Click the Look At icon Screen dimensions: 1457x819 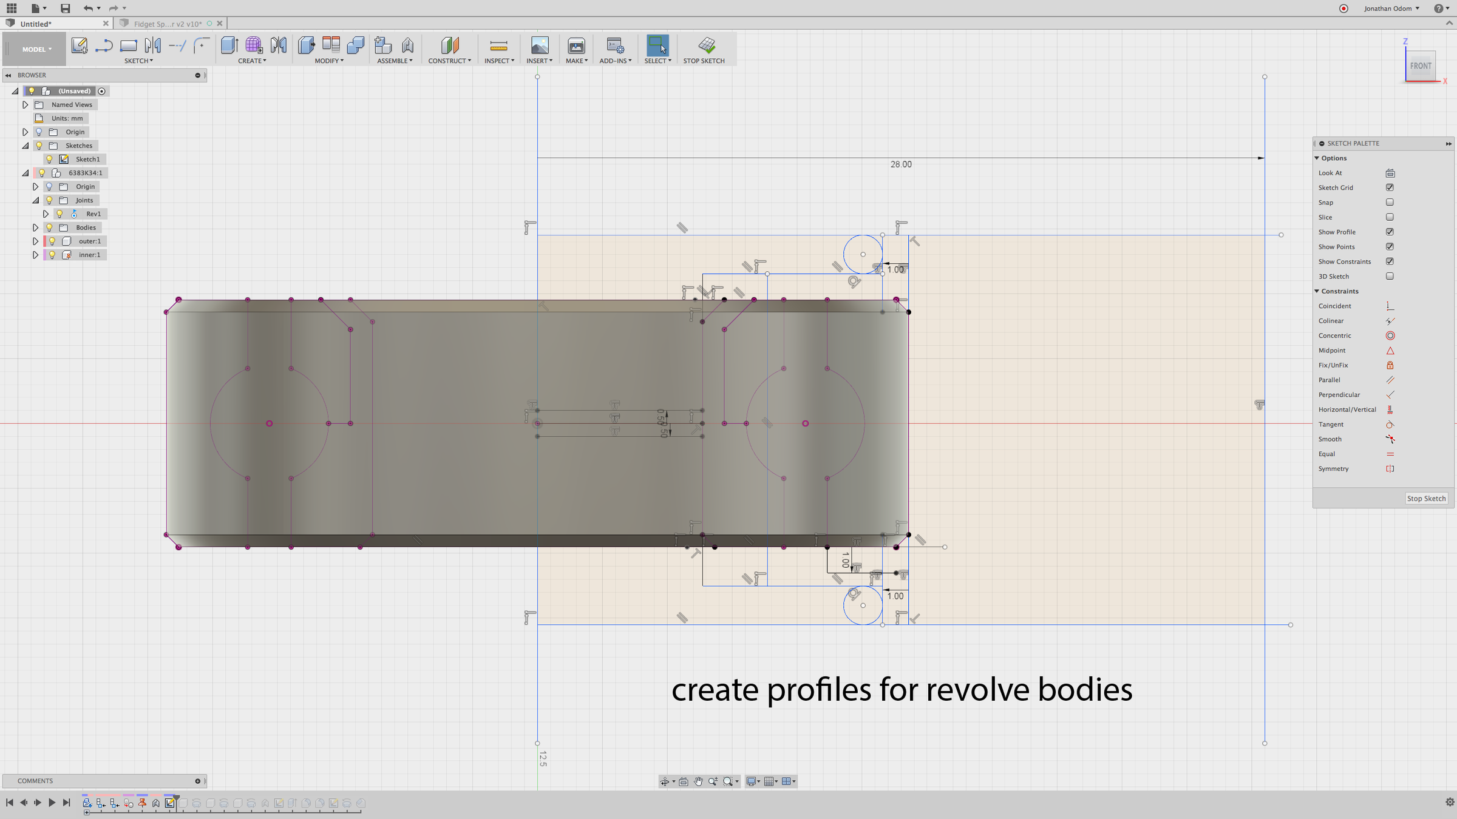[1390, 174]
